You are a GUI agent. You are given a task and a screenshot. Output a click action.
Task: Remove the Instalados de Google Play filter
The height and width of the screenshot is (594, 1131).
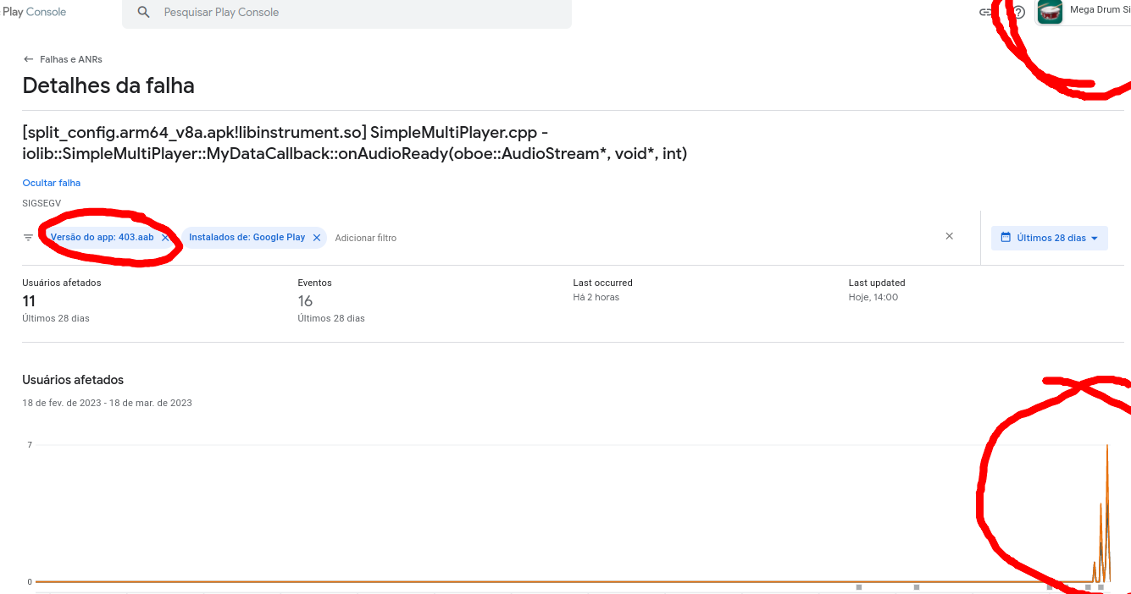317,238
